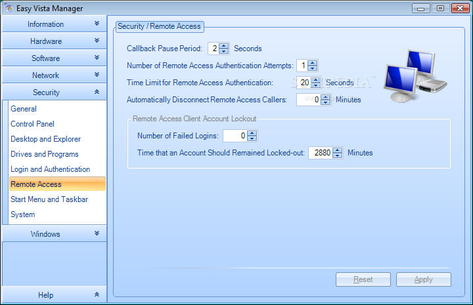Expand the Information section
The image size is (473, 305).
pyautogui.click(x=55, y=24)
